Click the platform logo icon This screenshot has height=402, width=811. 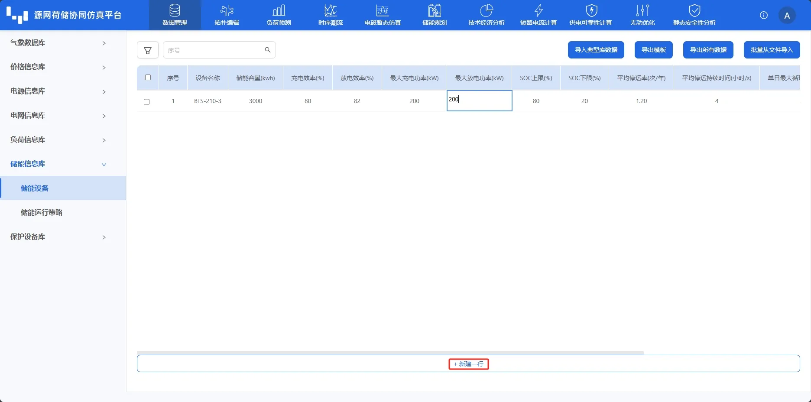click(x=17, y=15)
